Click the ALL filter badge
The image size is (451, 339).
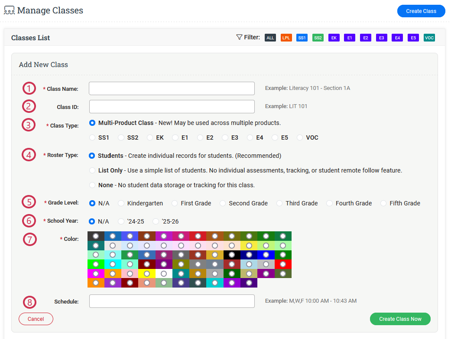[270, 38]
